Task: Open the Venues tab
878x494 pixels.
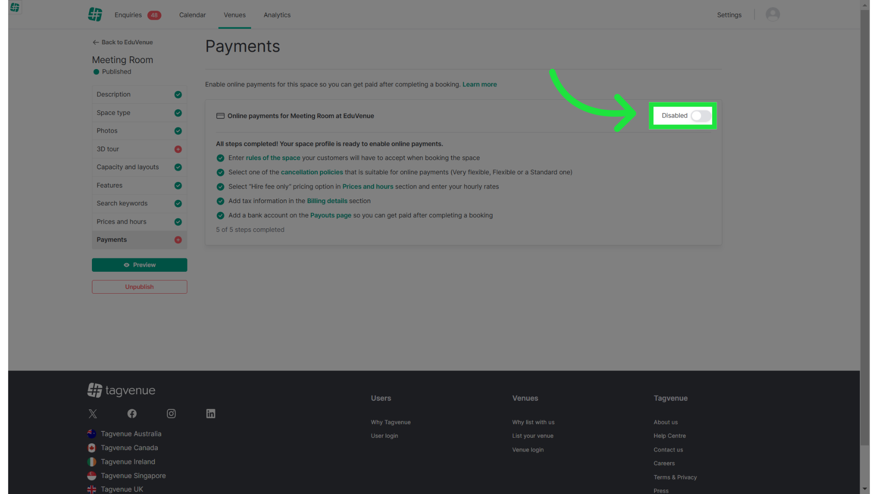Action: (x=235, y=15)
